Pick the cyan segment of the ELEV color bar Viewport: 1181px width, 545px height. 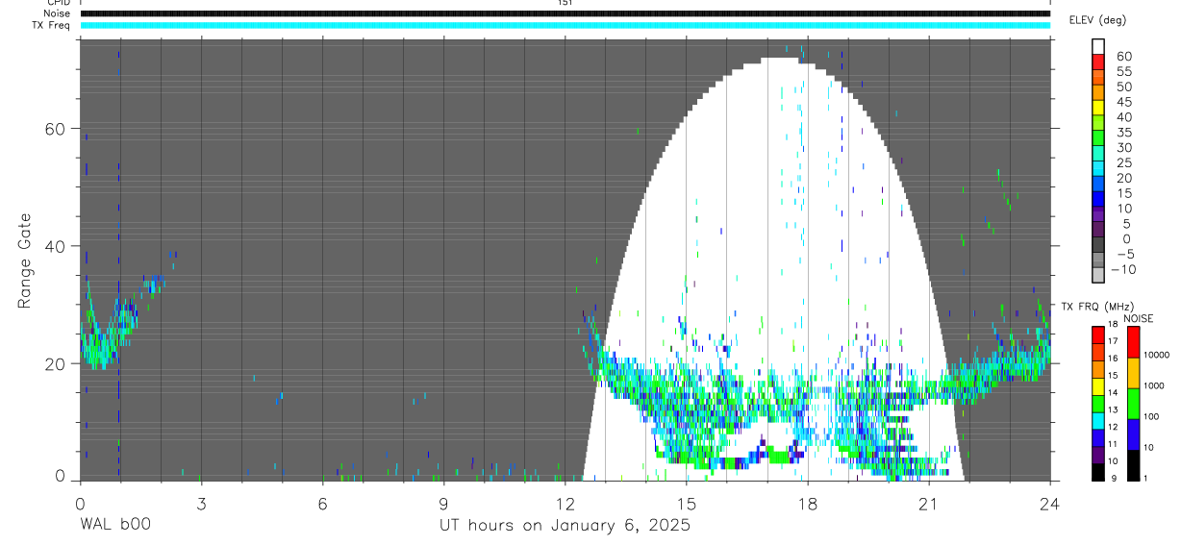(x=1098, y=168)
